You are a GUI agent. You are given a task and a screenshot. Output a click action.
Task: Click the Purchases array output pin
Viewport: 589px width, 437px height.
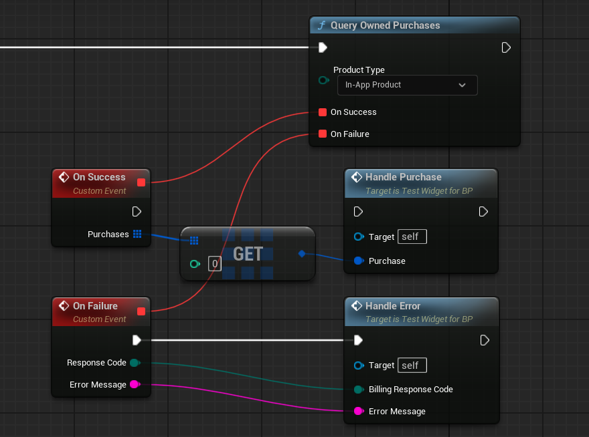137,234
